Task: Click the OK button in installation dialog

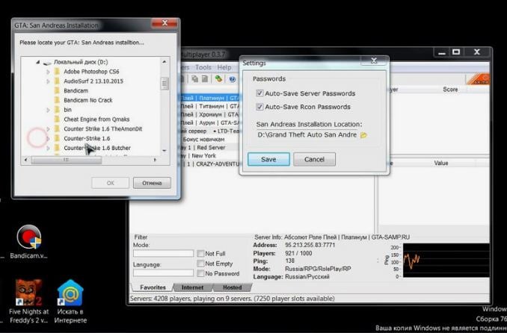Action: [110, 183]
